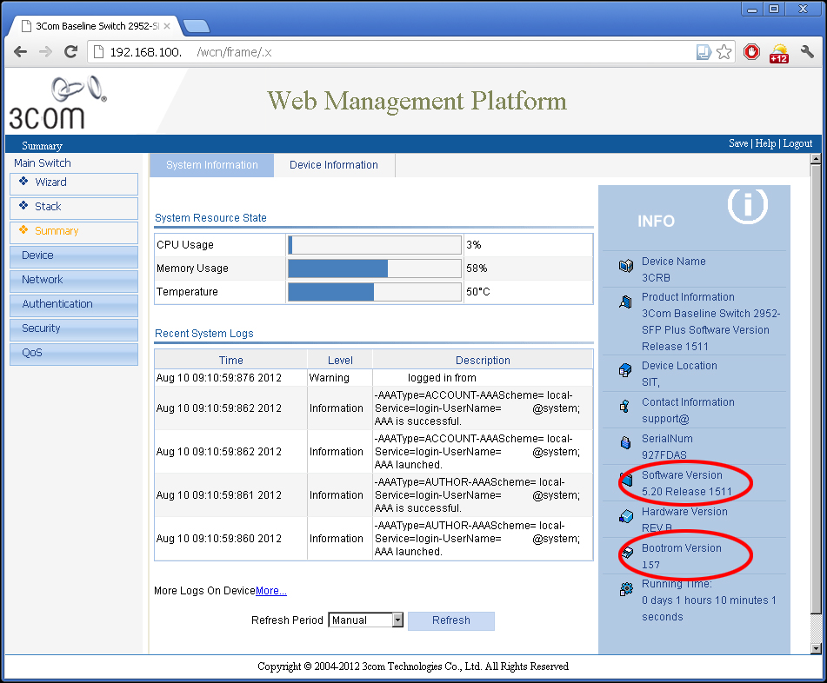
Task: Click the Running Time gear icon
Action: [x=626, y=588]
